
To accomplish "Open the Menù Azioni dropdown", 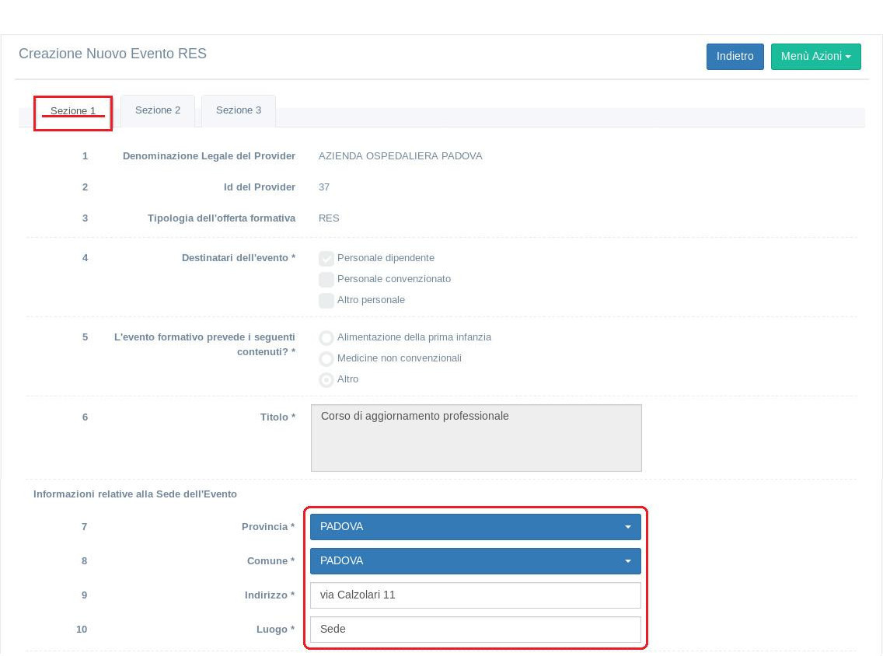I will click(x=815, y=57).
